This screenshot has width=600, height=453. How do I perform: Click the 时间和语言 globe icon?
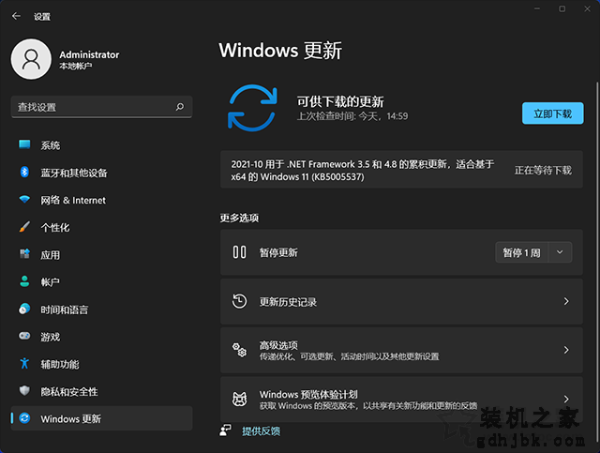[x=24, y=309]
